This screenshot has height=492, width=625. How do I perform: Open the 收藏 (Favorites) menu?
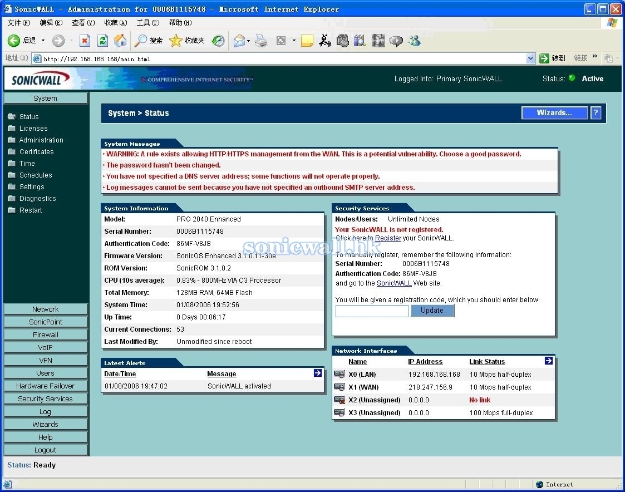(x=116, y=23)
